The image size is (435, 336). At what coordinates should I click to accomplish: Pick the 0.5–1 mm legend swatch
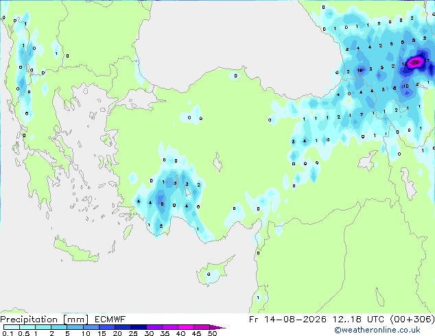point(27,327)
